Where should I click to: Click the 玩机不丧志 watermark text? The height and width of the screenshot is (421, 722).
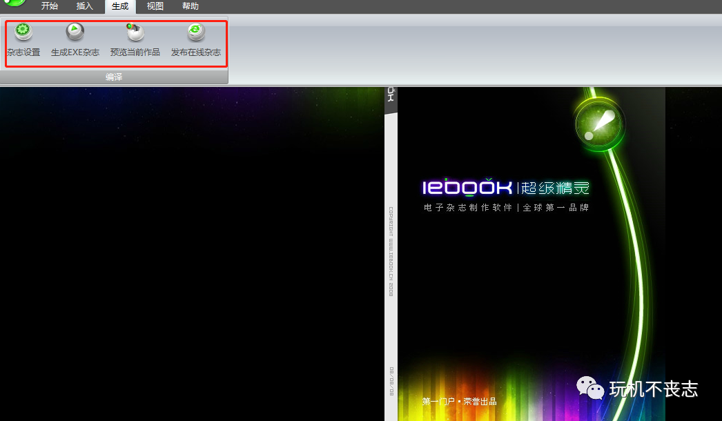(653, 389)
